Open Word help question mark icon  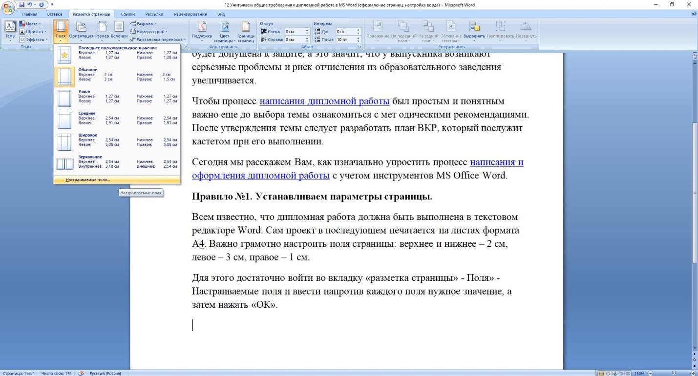[x=694, y=14]
